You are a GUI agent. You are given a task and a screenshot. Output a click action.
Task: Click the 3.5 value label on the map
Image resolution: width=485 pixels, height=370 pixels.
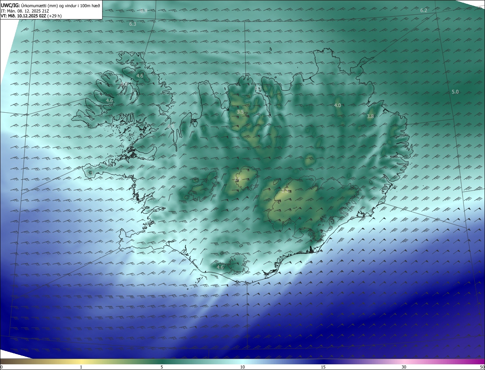pyautogui.click(x=240, y=112)
